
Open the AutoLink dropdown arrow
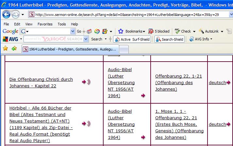coord(222,31)
